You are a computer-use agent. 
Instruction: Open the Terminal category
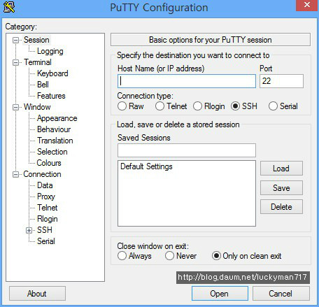coord(38,62)
